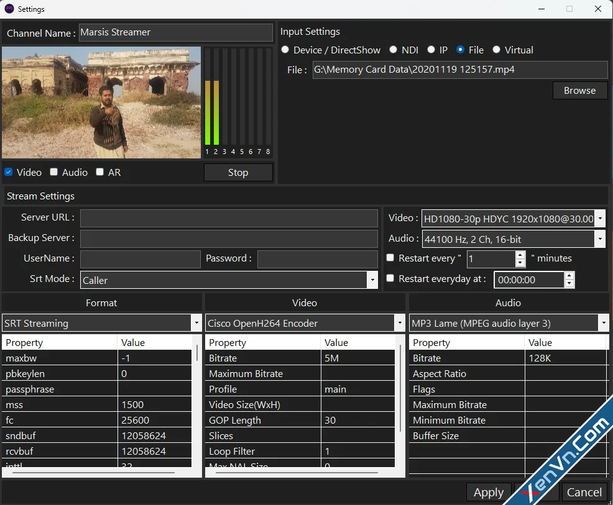Click the Backup Server field

click(x=229, y=239)
